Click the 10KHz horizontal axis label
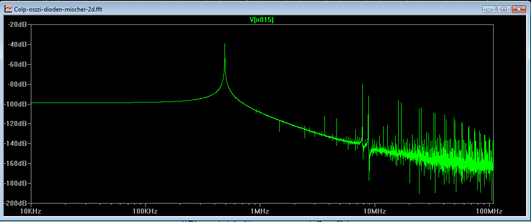531x222 pixels. (x=31, y=212)
